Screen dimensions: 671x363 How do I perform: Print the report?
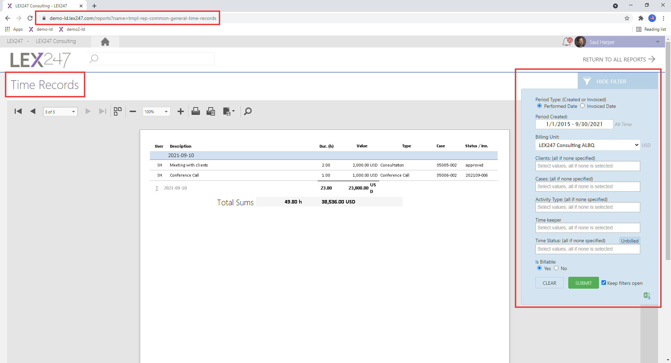tap(196, 111)
